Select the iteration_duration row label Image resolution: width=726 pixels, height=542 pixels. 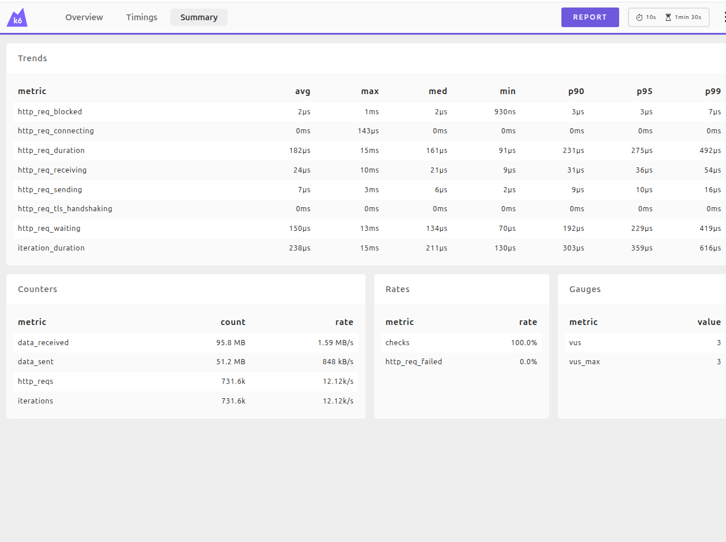pos(51,248)
